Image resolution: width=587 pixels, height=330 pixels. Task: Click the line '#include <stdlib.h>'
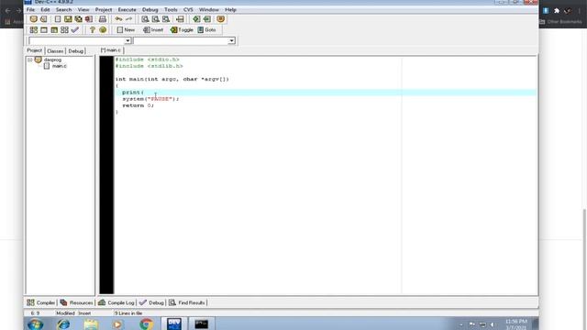(149, 66)
